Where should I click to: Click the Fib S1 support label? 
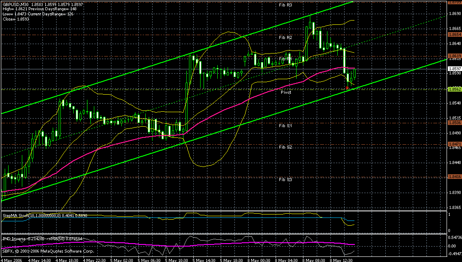285,126
